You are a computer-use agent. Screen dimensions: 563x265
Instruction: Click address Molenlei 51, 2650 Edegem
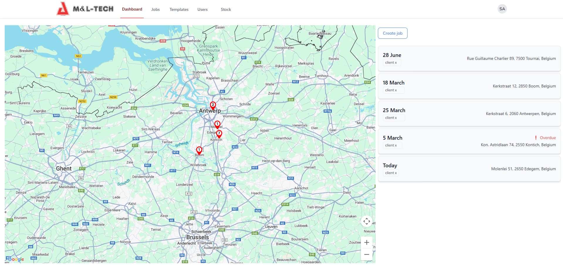(x=523, y=169)
